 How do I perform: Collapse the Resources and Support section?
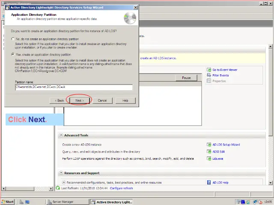tap(61, 173)
